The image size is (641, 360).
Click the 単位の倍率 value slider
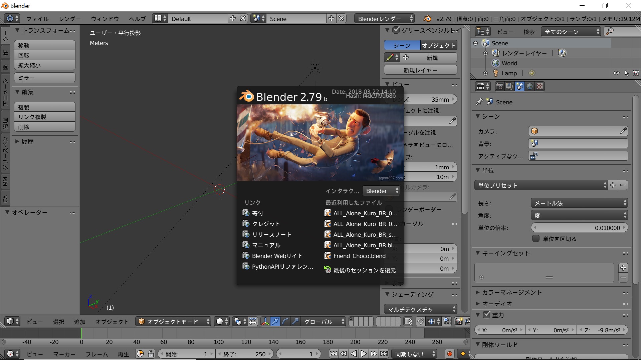[579, 228]
